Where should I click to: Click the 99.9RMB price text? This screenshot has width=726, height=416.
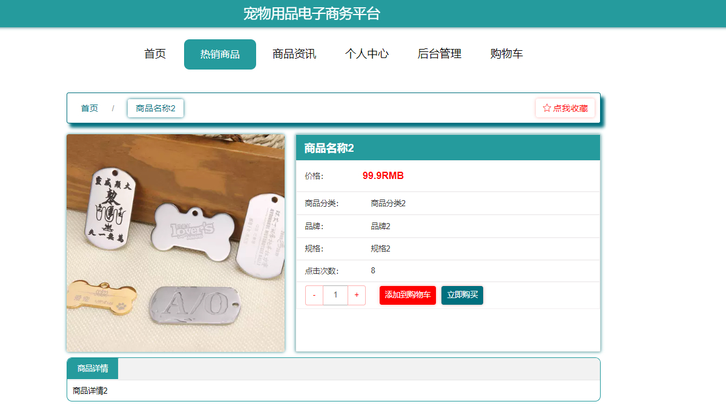click(x=383, y=175)
